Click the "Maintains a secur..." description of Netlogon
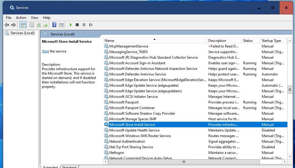This screenshot has height=168, width=295. 223,153
